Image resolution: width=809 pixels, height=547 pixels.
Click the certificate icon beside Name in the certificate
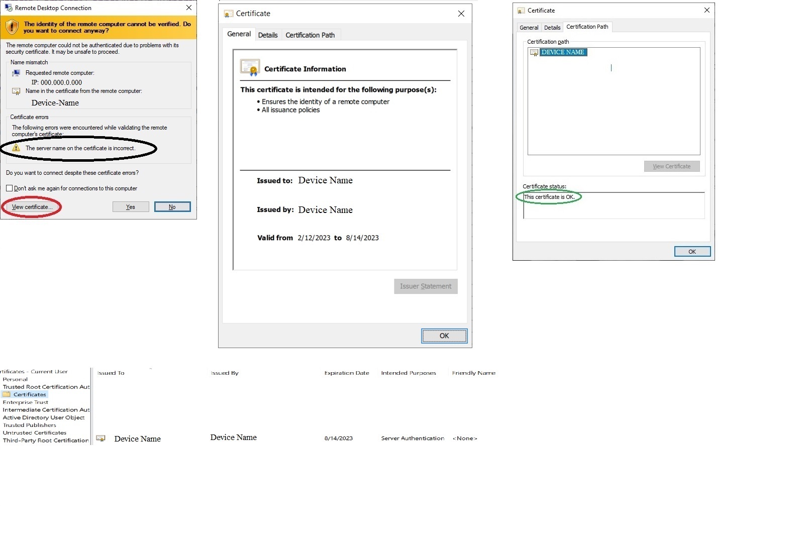coord(16,91)
